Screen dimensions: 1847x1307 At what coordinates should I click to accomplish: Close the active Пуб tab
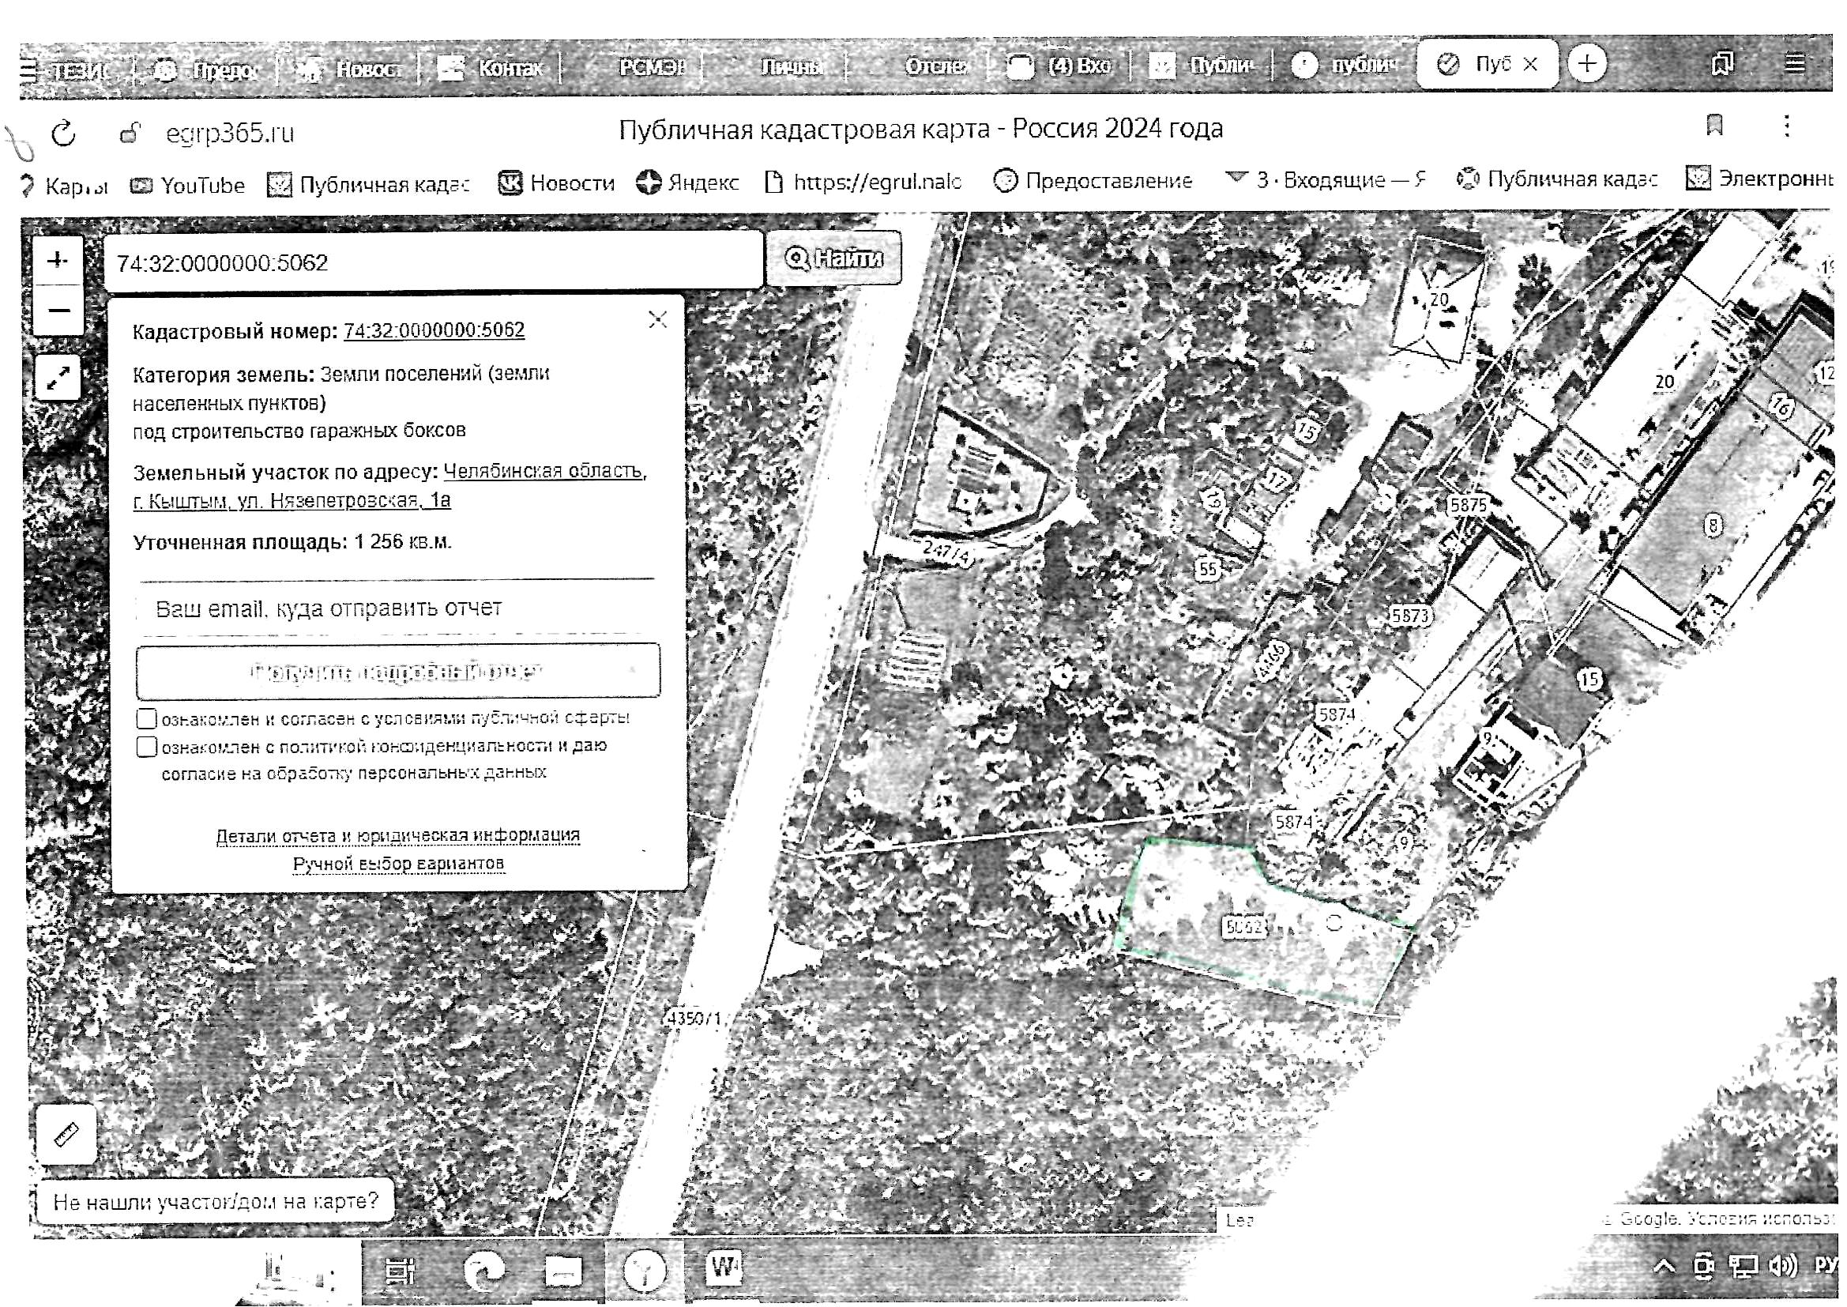[x=1530, y=63]
